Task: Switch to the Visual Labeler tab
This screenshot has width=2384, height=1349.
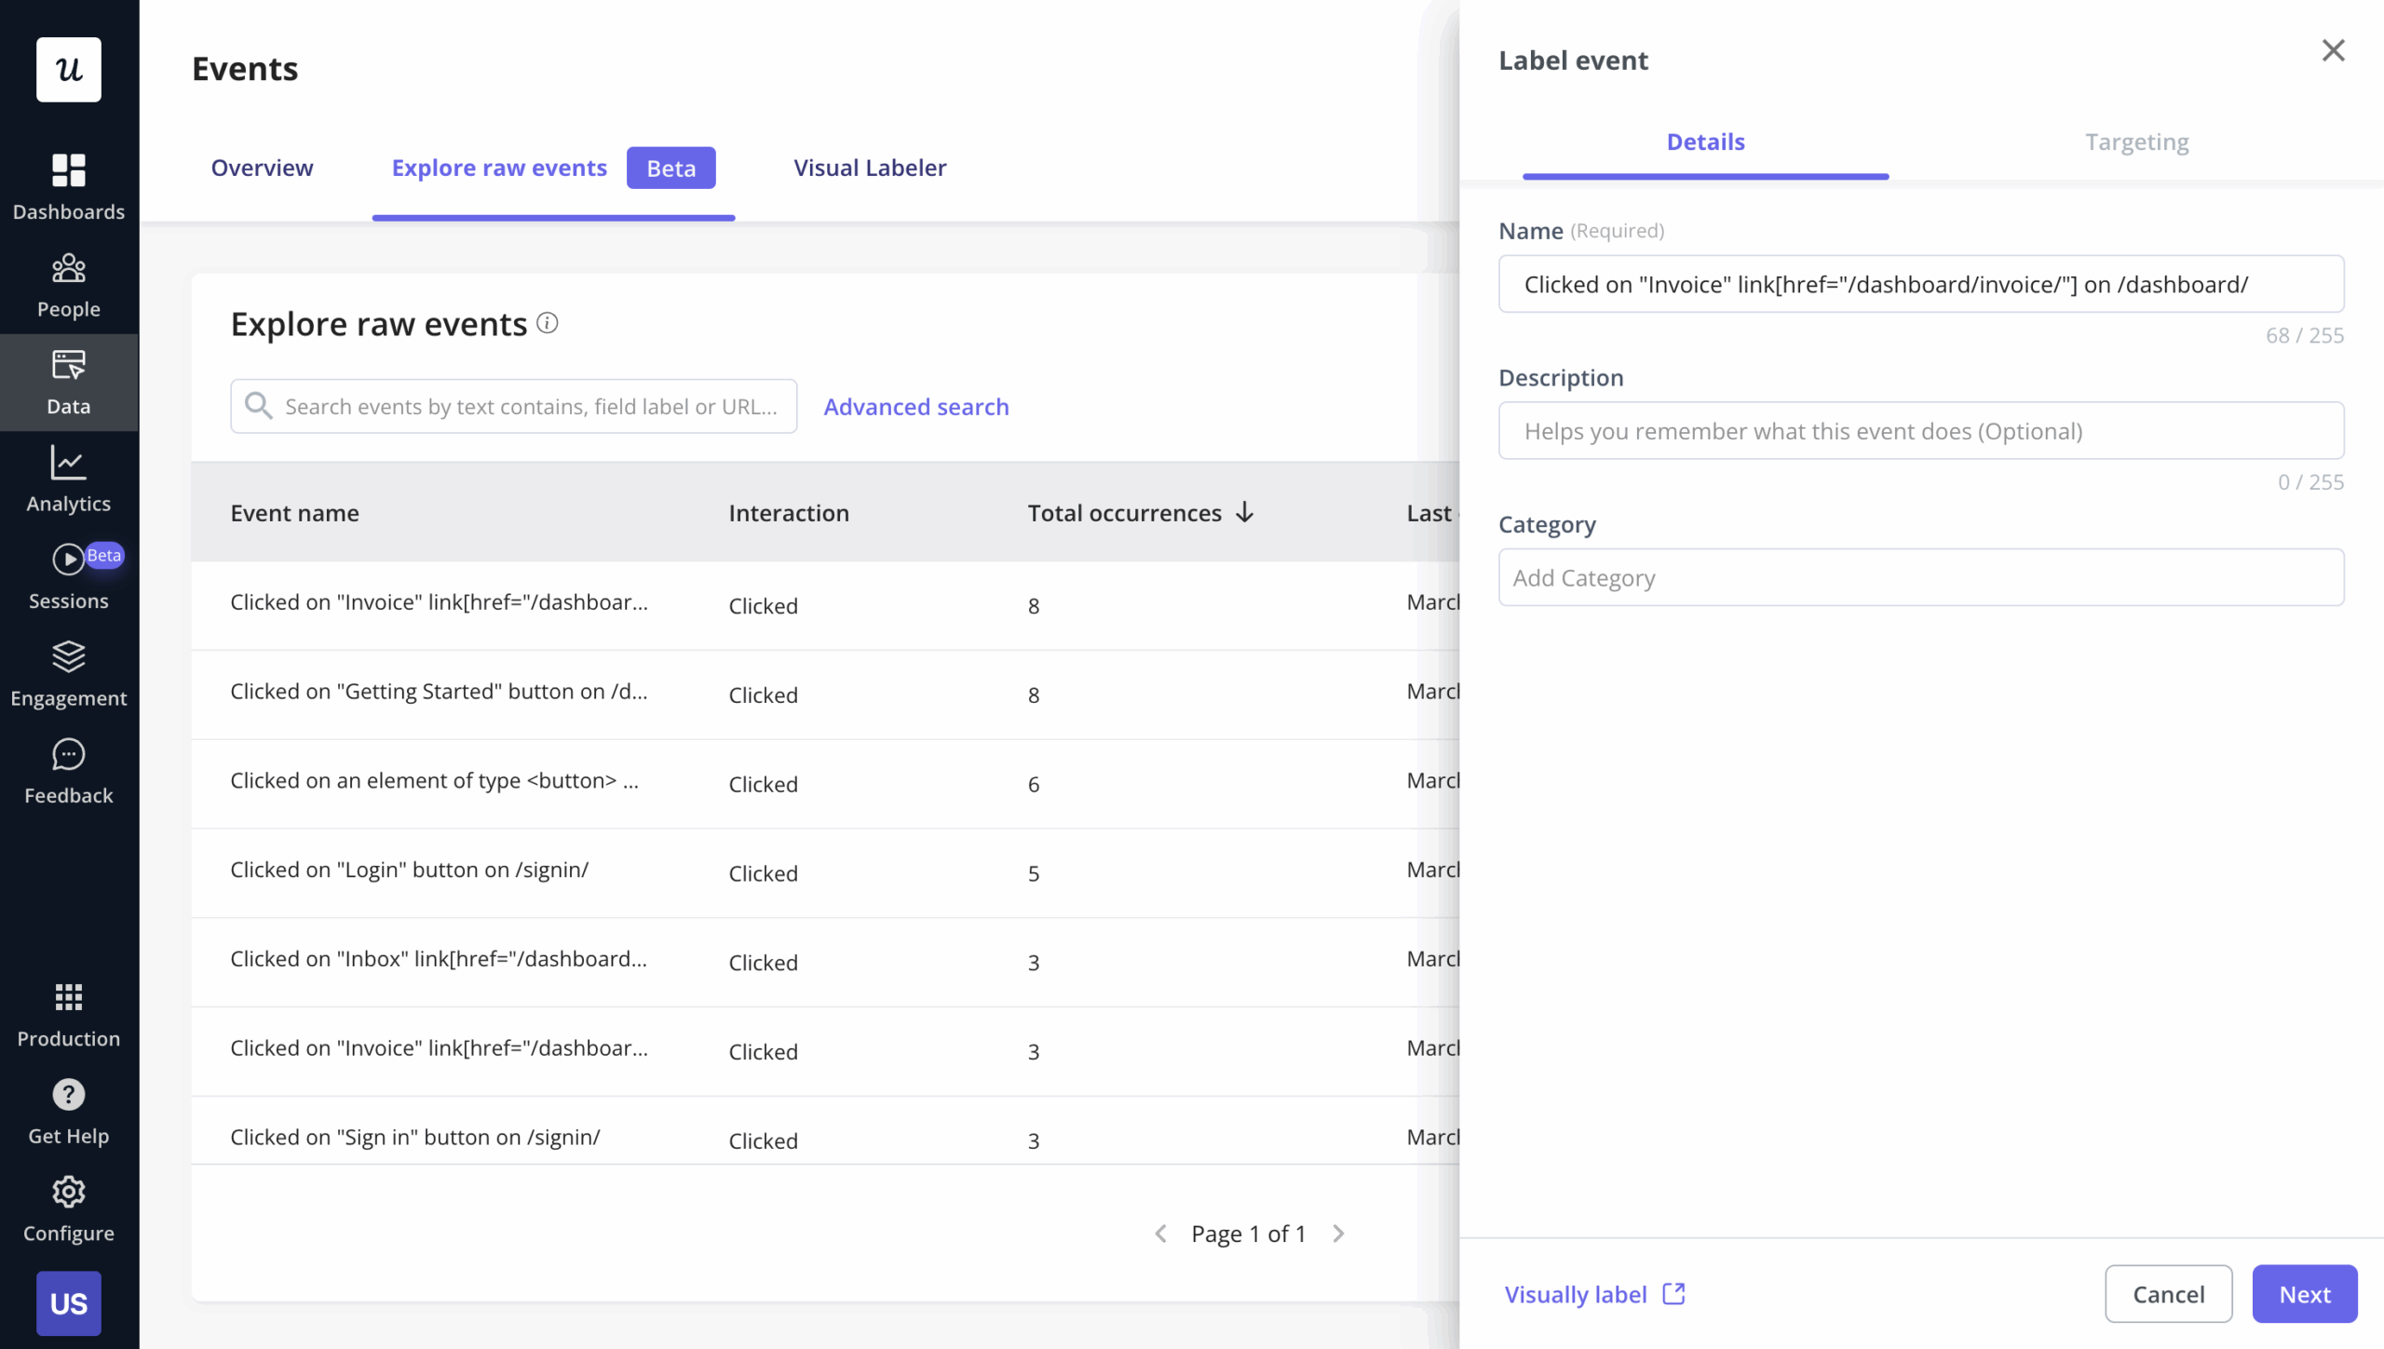Action: tap(869, 169)
